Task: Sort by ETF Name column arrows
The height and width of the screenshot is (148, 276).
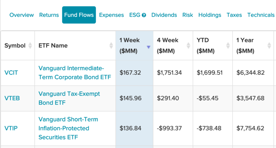Action: [x=111, y=46]
